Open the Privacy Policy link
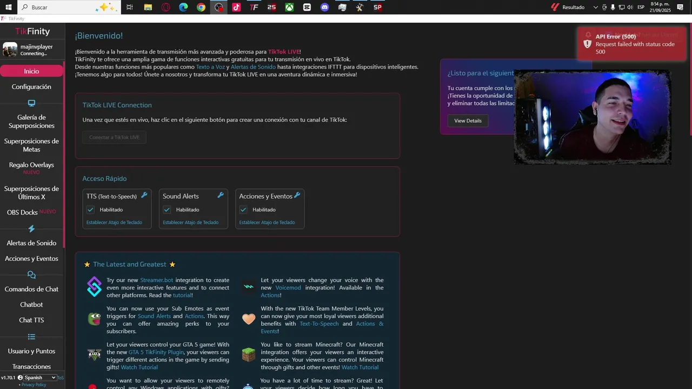Image resolution: width=692 pixels, height=389 pixels. (x=34, y=385)
